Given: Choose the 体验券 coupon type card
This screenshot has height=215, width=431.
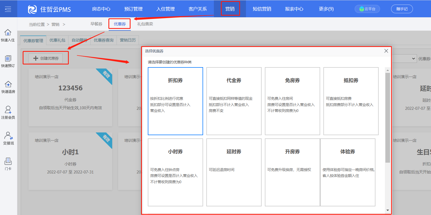Looking at the screenshot, I should point(348,172).
